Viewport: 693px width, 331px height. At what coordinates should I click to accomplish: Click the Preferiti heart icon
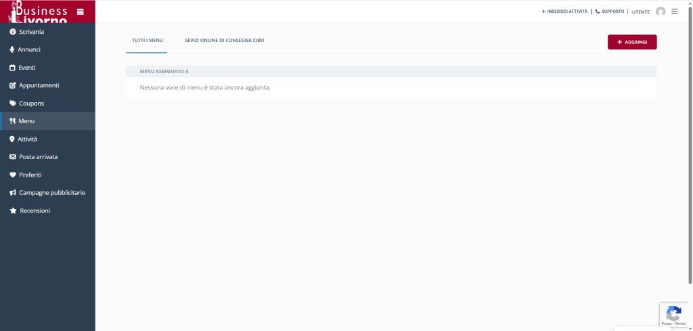12,175
